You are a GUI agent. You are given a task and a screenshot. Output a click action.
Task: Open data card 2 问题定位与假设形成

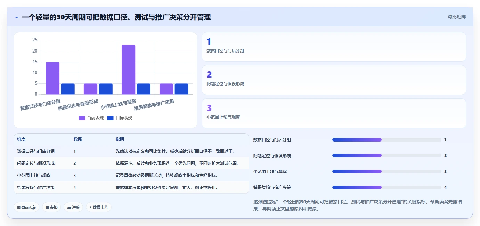[x=334, y=80]
